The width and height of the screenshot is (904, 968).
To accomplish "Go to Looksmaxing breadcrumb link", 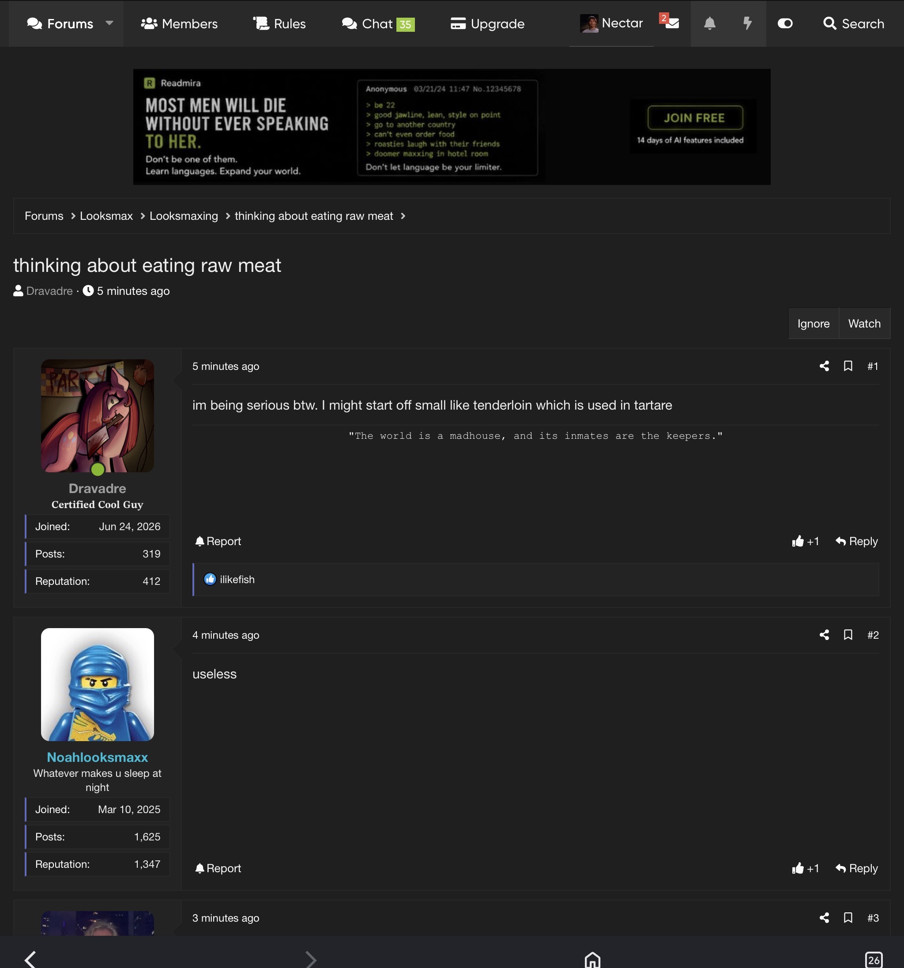I will click(x=184, y=216).
